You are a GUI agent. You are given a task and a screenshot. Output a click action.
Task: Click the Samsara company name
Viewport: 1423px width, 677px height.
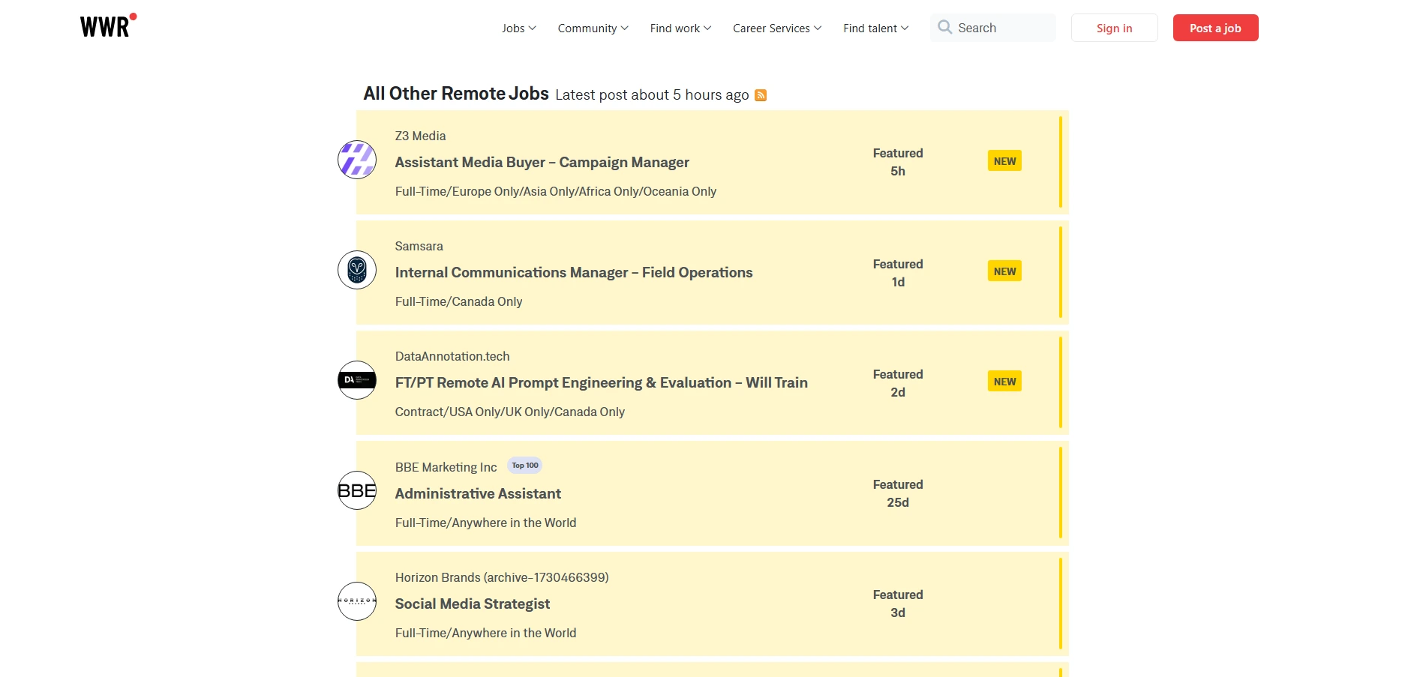pos(419,247)
